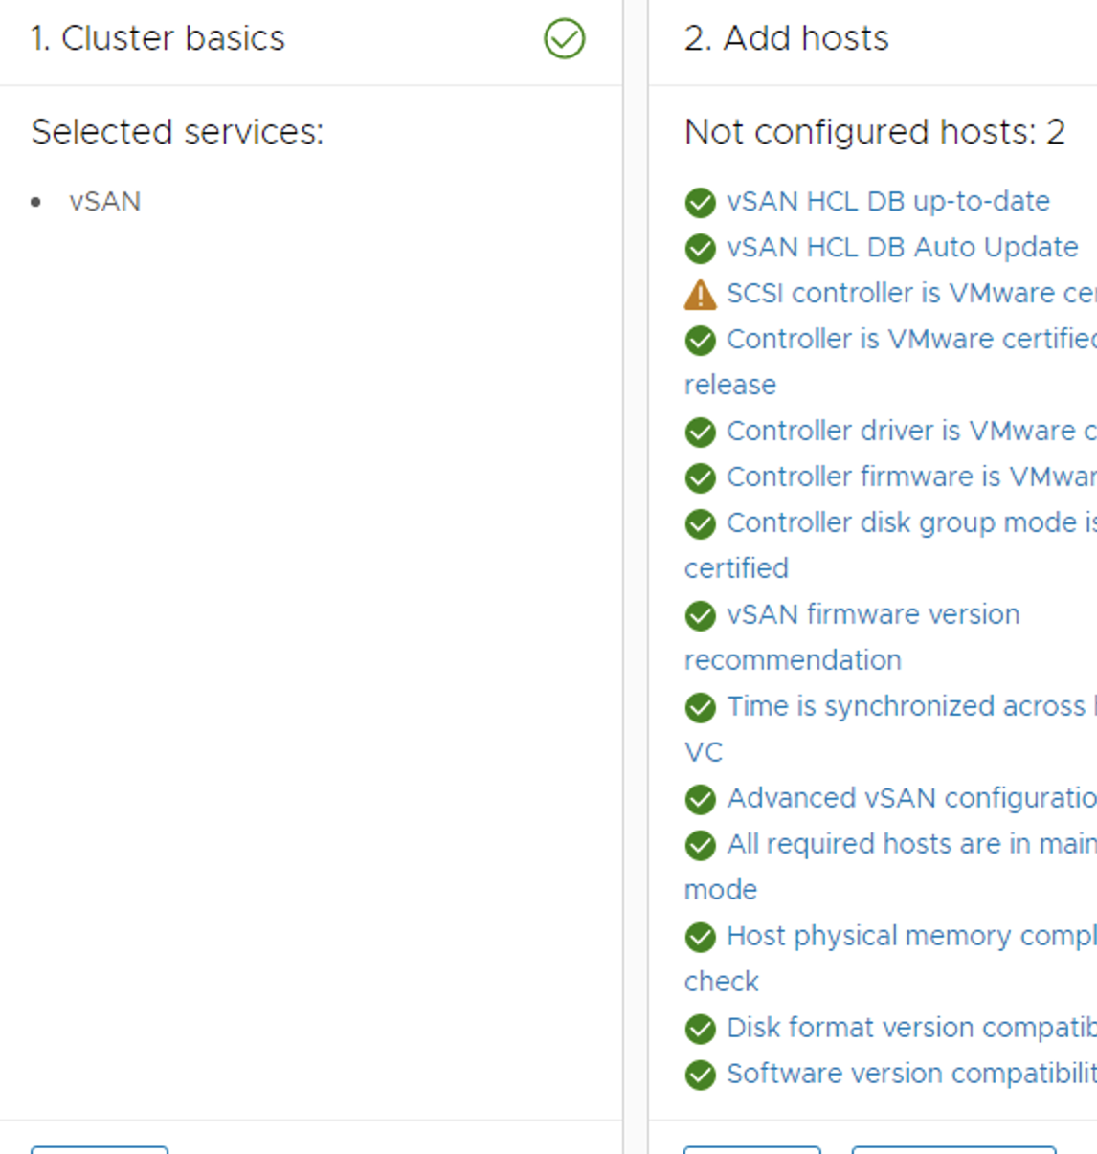Click the green check beside All required hosts
1097x1154 pixels.
click(701, 845)
